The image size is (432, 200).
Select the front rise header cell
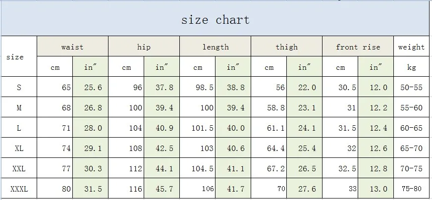click(358, 46)
